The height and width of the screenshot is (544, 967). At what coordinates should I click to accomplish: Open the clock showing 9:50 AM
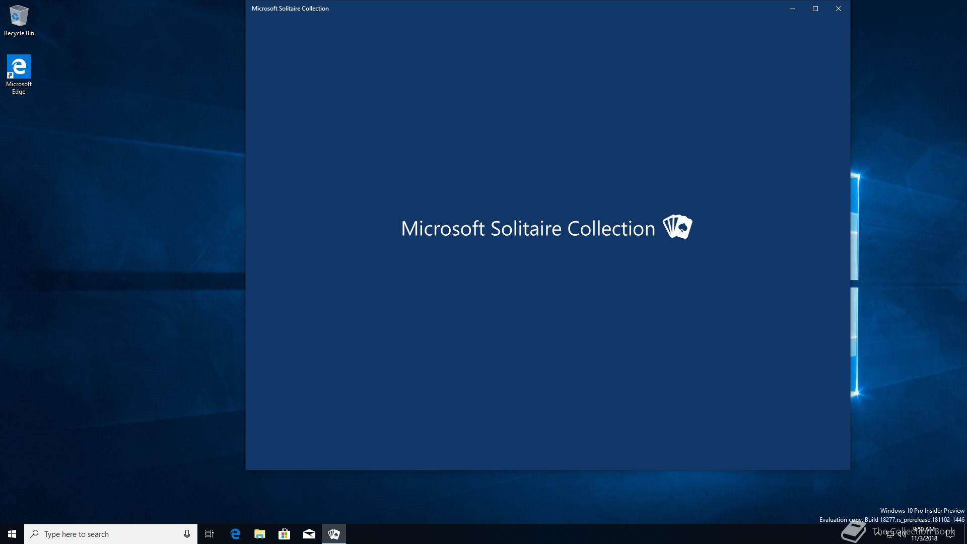coord(924,534)
